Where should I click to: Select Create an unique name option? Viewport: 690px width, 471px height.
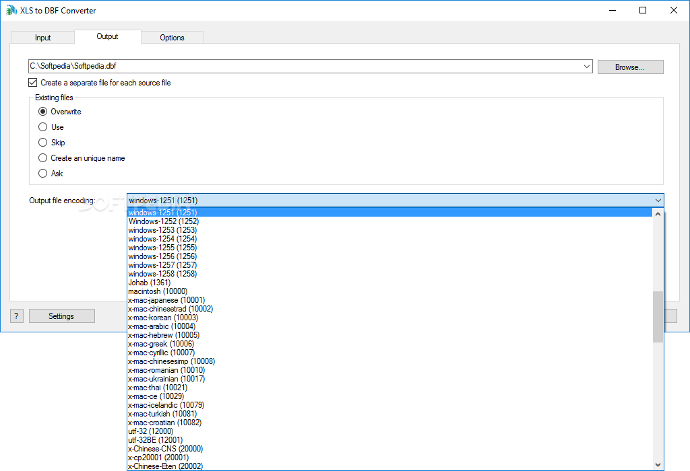click(x=82, y=157)
